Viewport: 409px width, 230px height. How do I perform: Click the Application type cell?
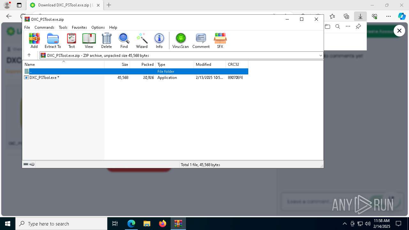click(x=167, y=78)
